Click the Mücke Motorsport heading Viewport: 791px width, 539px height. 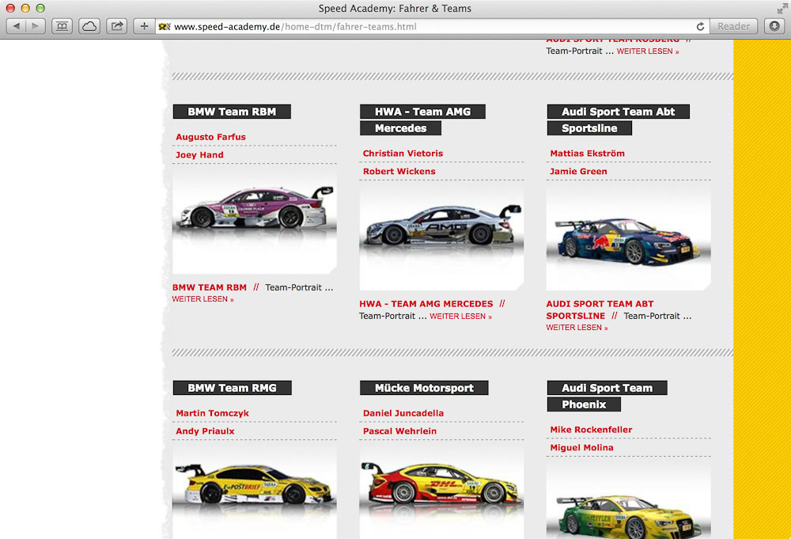pos(424,388)
